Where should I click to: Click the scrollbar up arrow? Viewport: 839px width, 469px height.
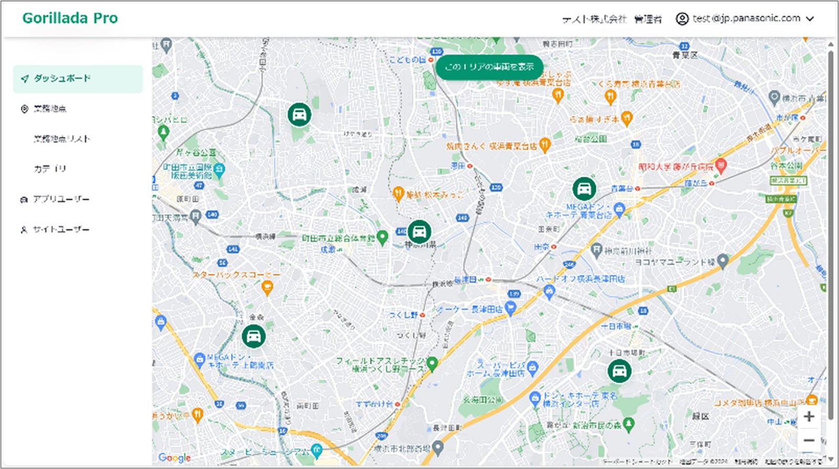[831, 45]
